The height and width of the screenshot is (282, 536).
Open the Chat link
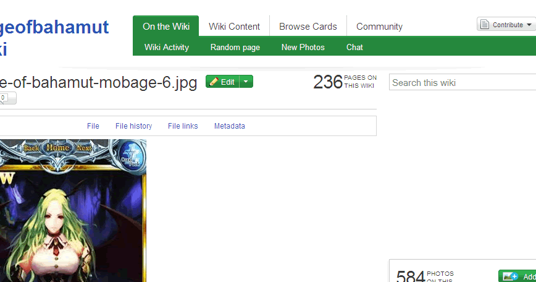[x=354, y=47]
